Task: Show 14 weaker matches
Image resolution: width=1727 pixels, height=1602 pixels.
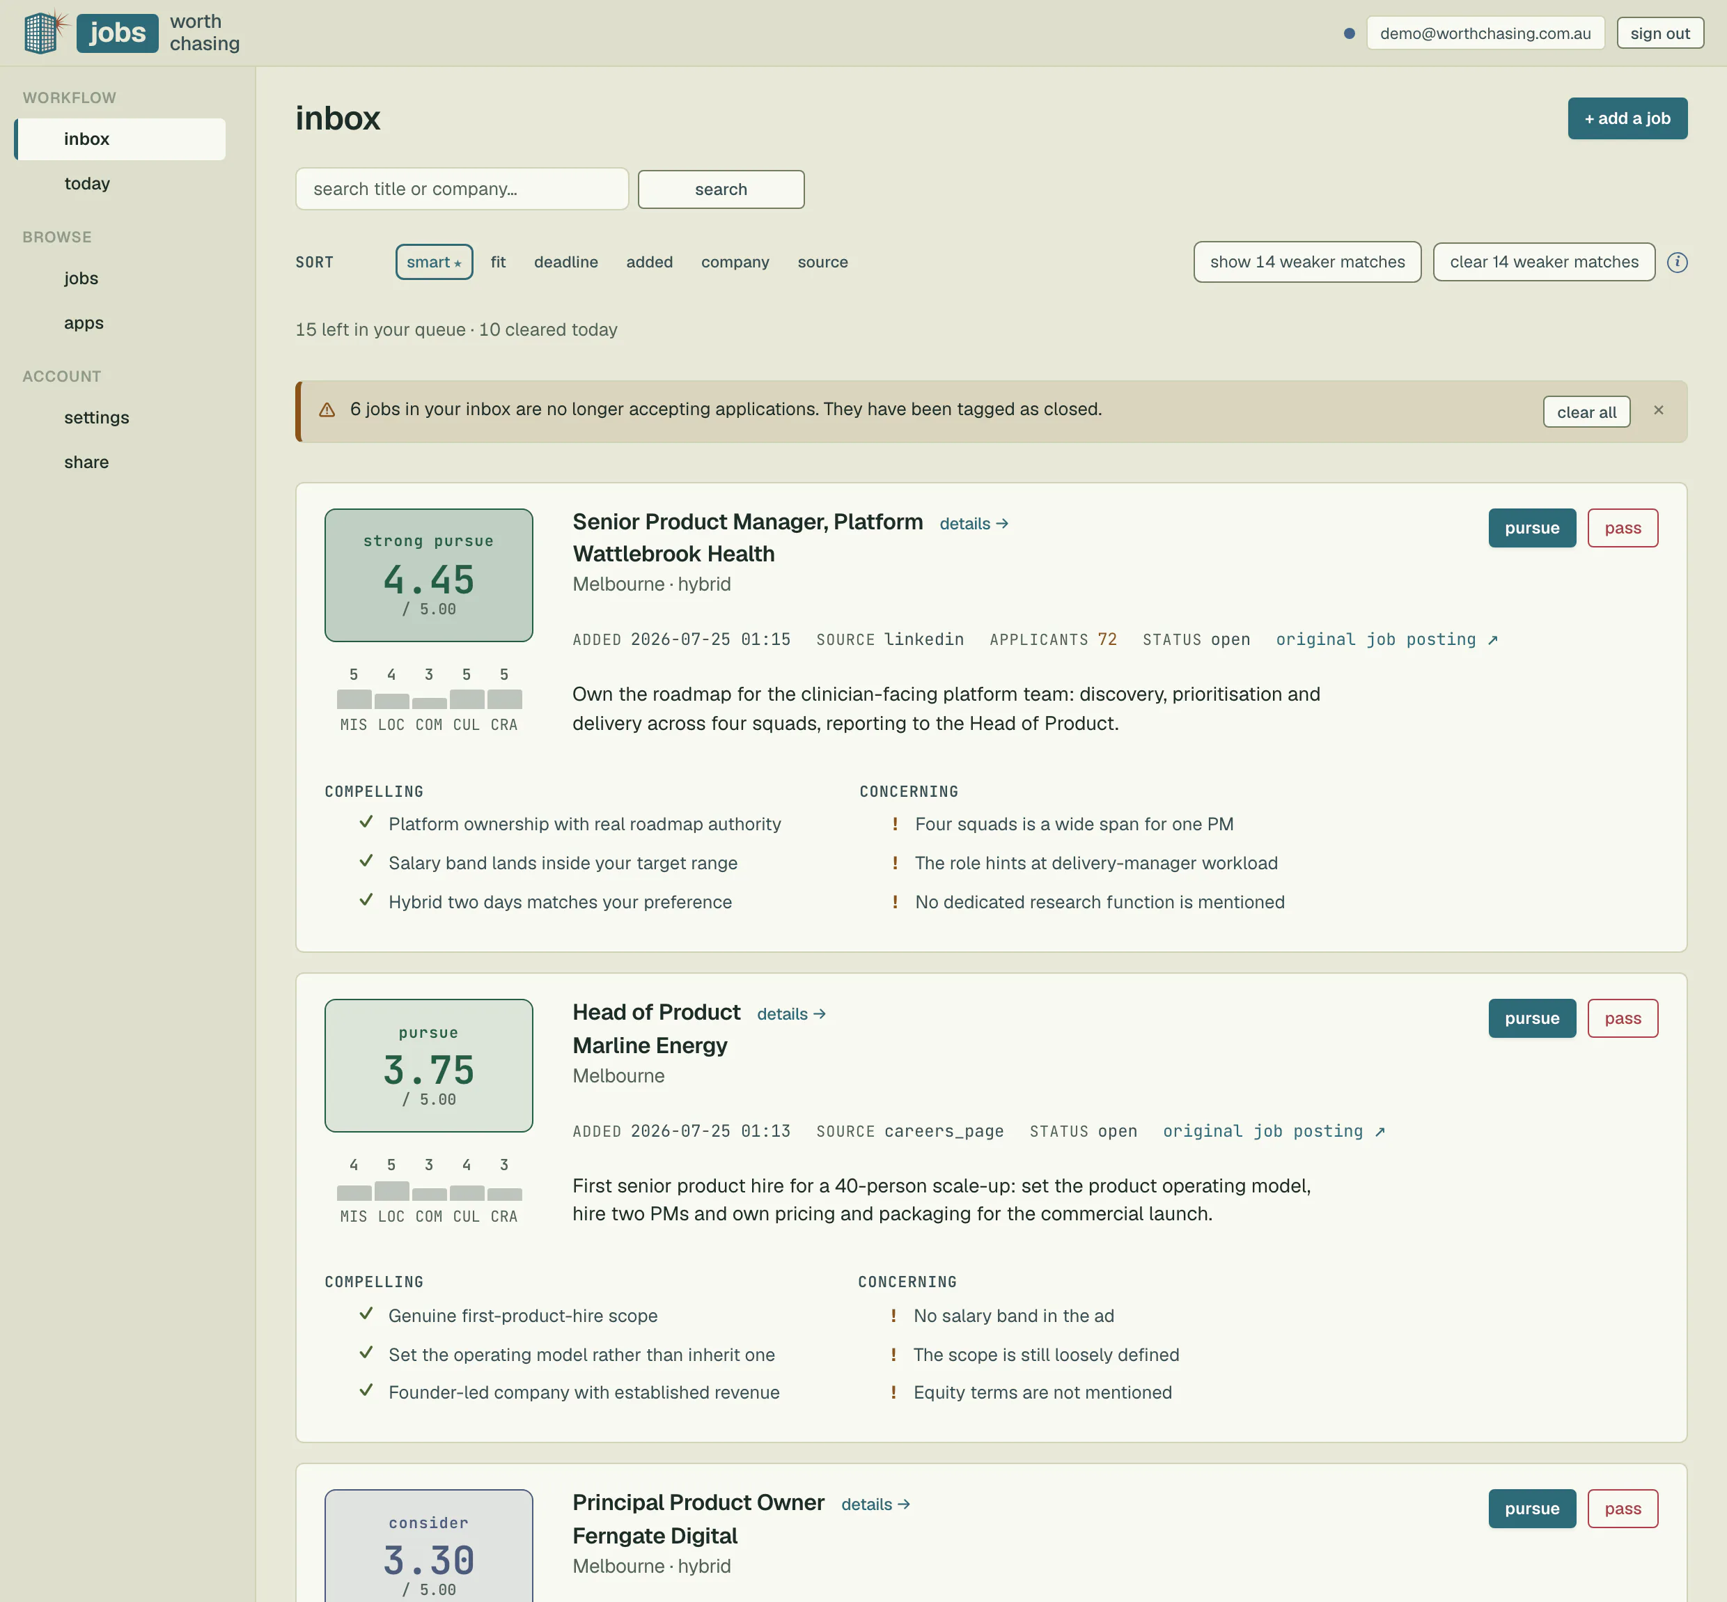Action: pos(1306,262)
